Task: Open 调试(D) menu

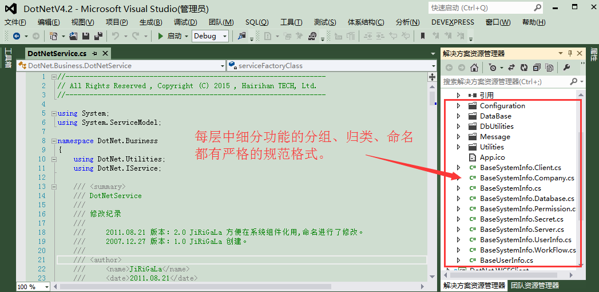Action: tap(185, 22)
